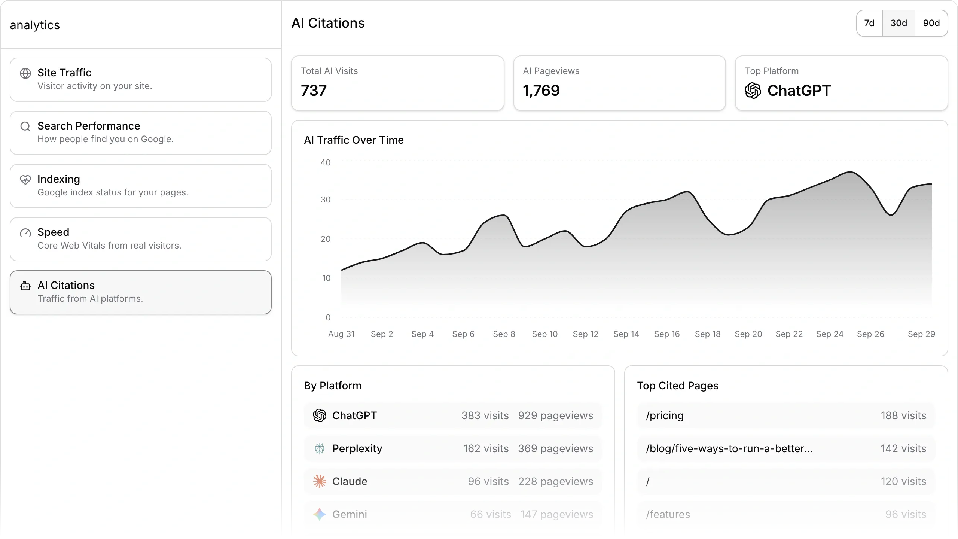Screen dimensions: 958x539
Task: Click the robot icon beside AI Citations
Action: pos(25,286)
